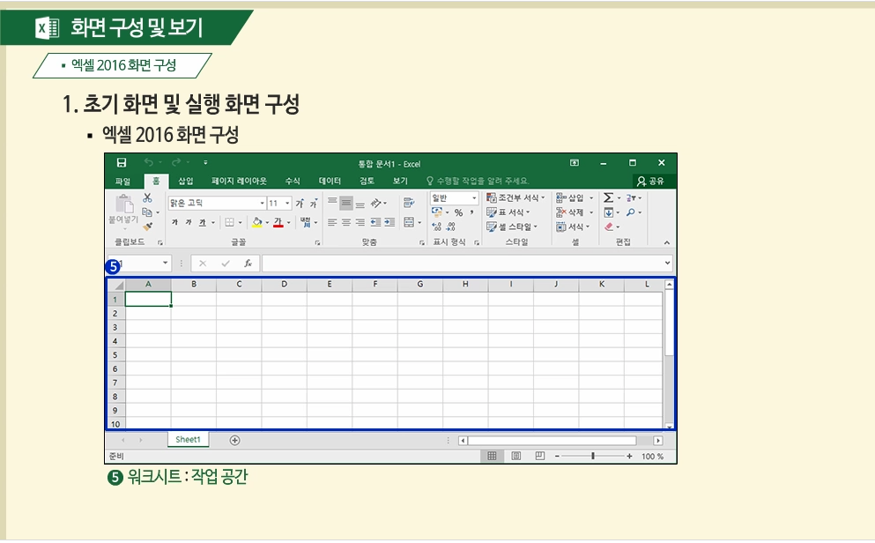Toggle italic 가 formatting
The width and height of the screenshot is (875, 543).
pos(189,222)
